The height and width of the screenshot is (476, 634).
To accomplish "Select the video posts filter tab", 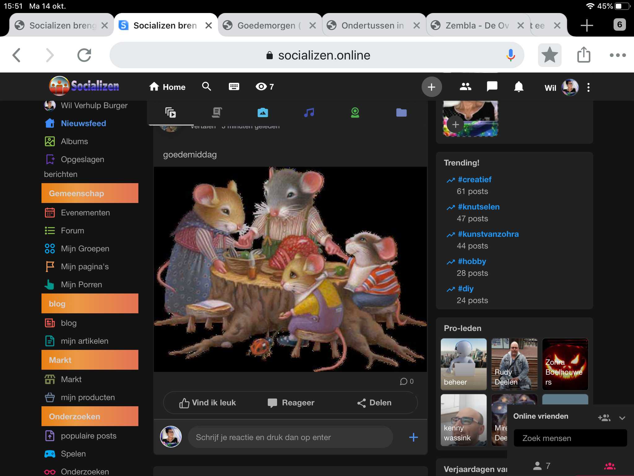I will [171, 112].
